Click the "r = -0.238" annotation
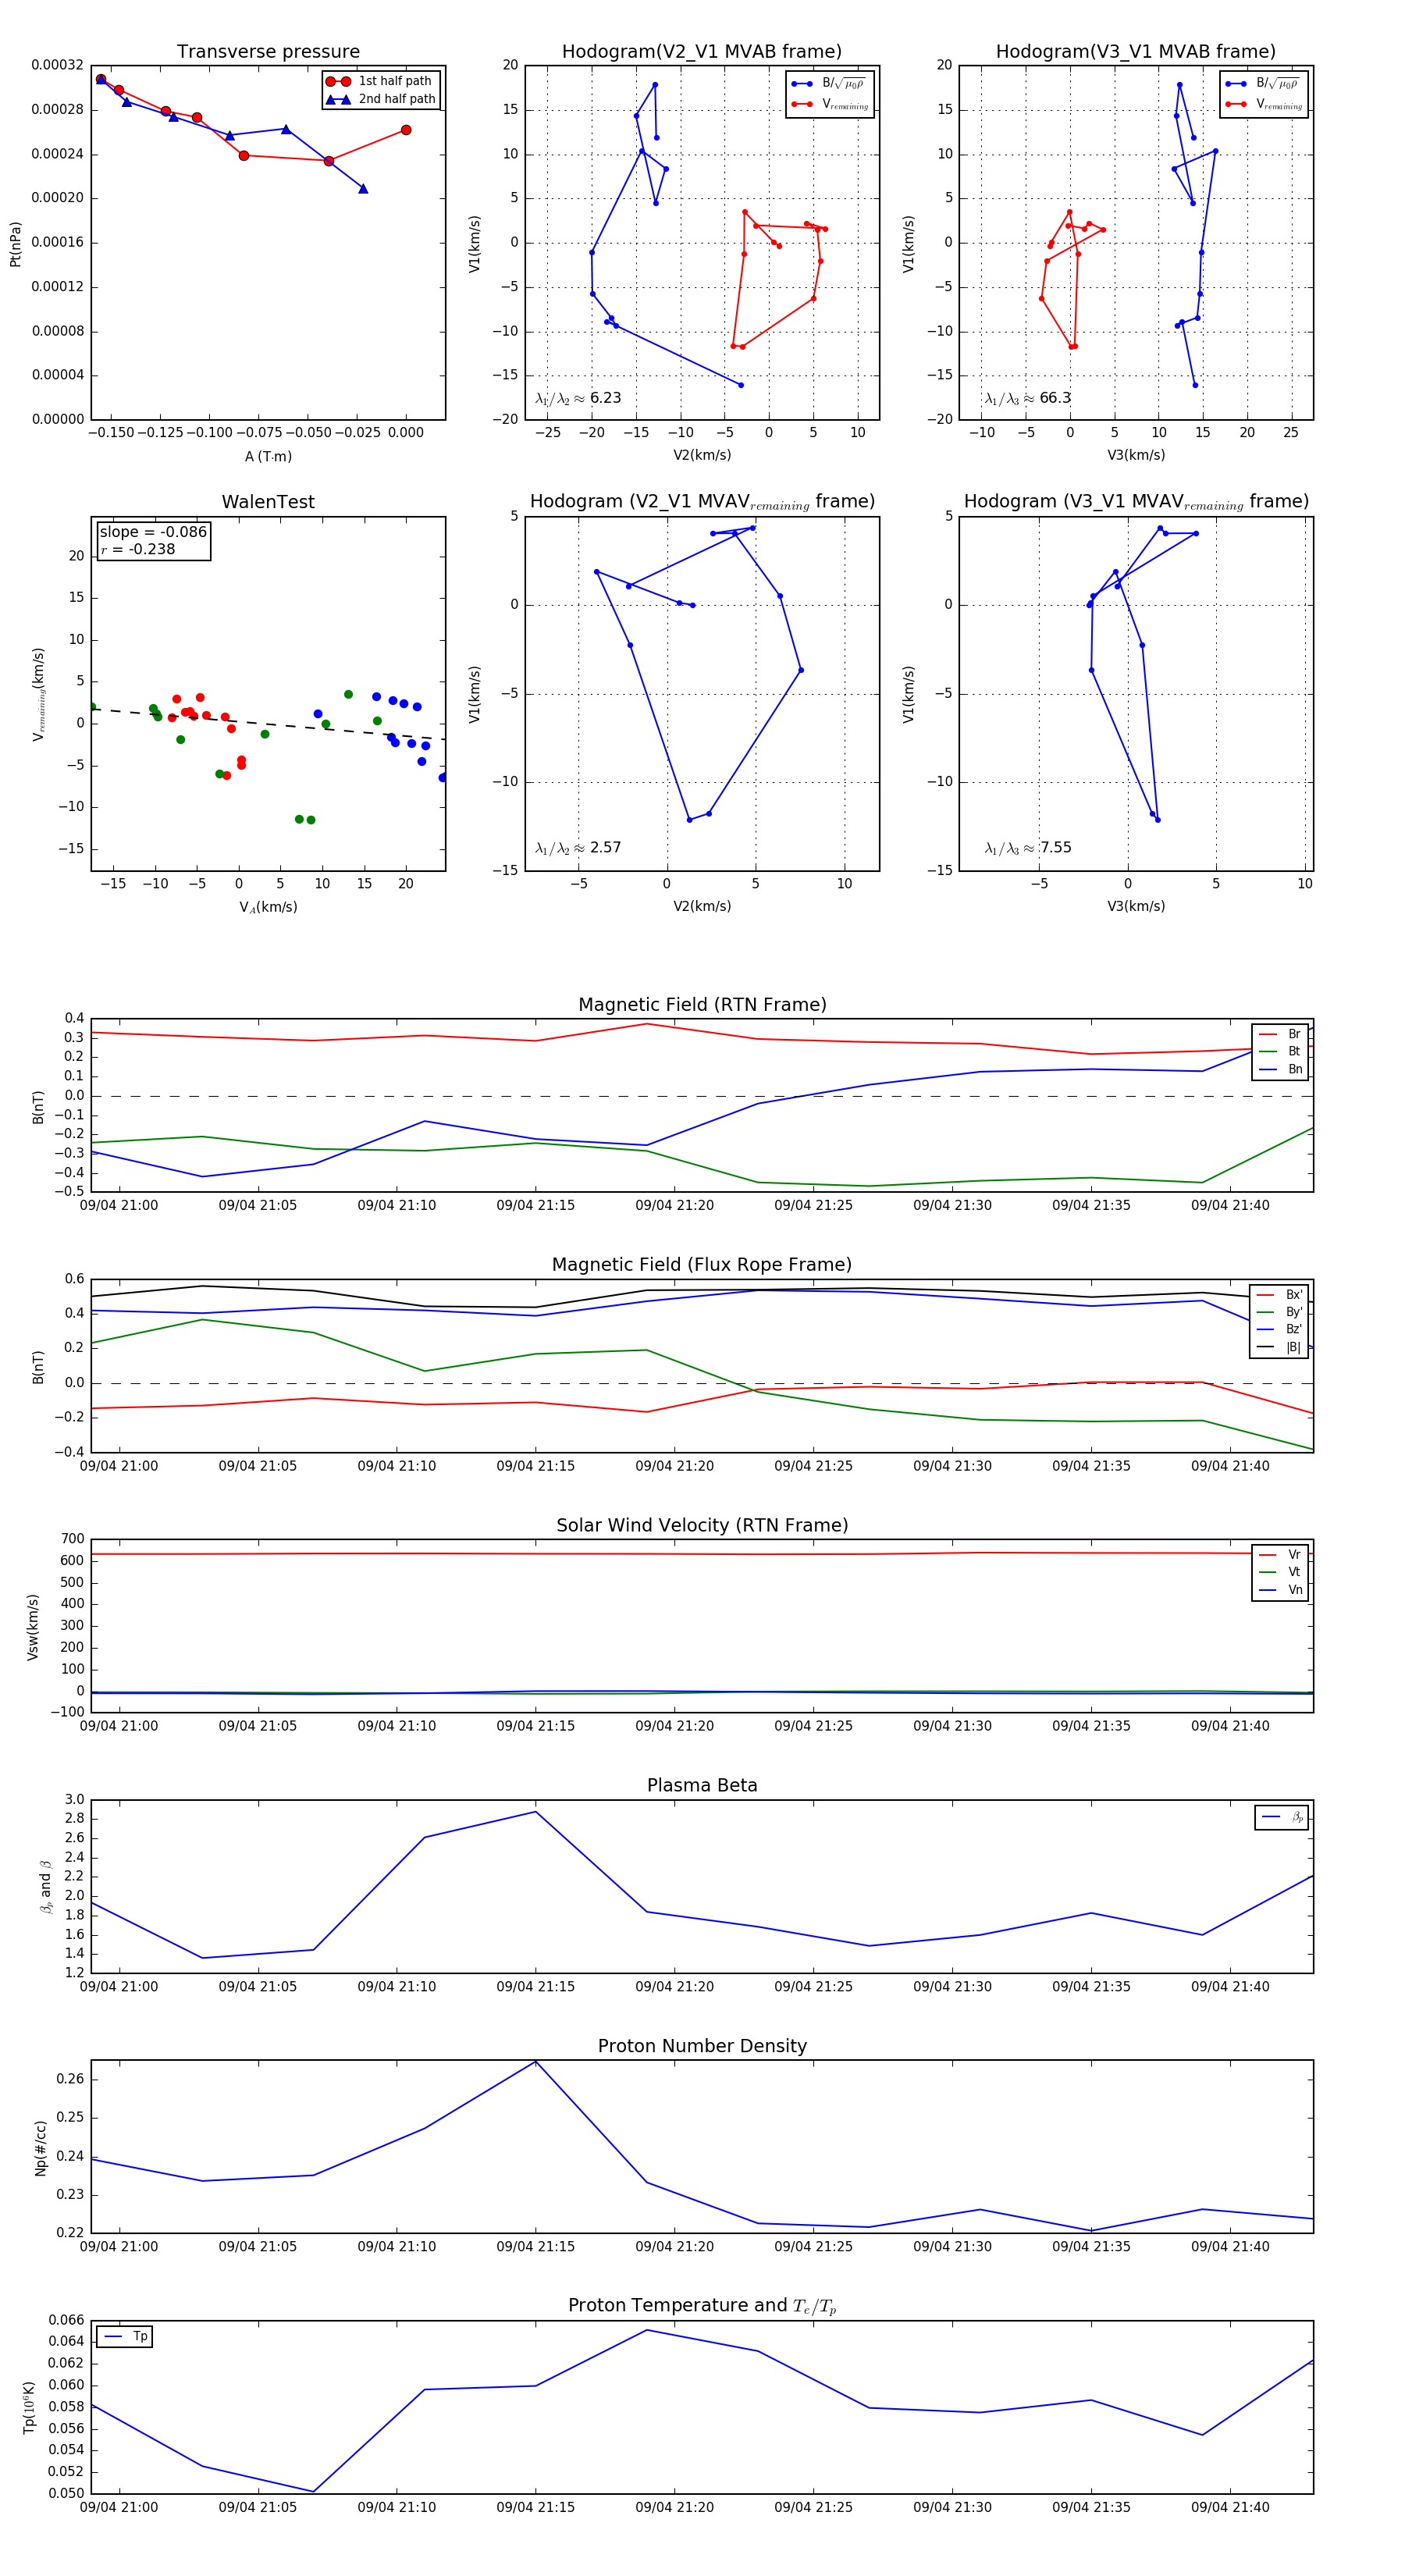The height and width of the screenshot is (2576, 1405). (x=138, y=549)
